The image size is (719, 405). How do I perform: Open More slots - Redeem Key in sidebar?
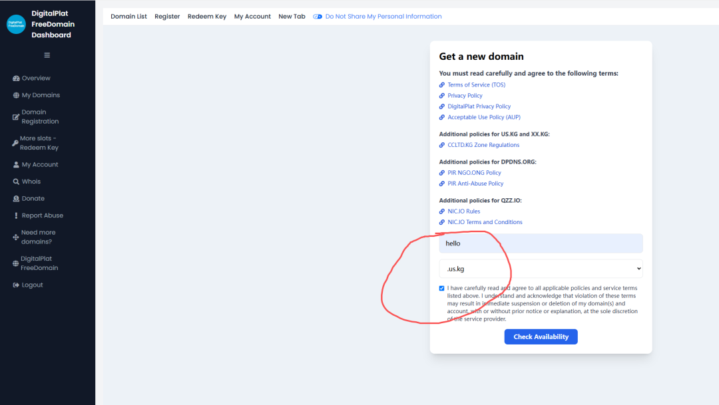pyautogui.click(x=39, y=143)
